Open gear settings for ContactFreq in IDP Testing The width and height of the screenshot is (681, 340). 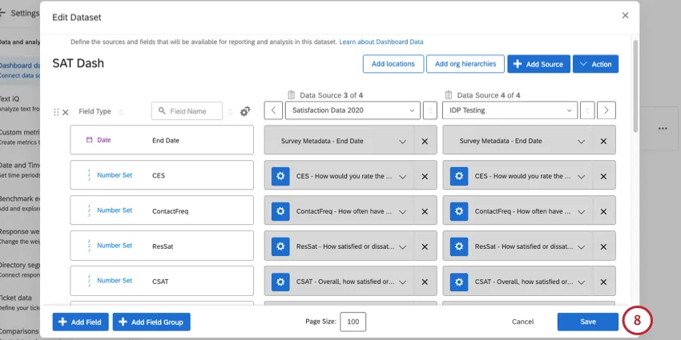pos(458,212)
